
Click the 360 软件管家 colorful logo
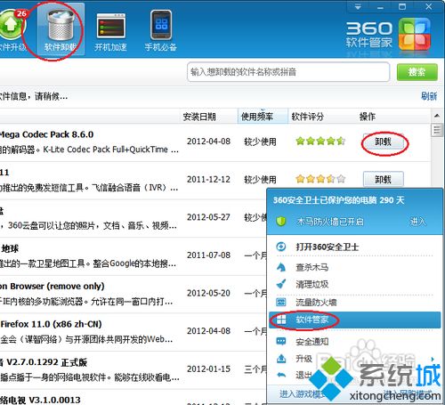click(415, 35)
